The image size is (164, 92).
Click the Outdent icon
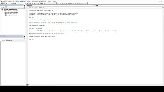[71, 3]
